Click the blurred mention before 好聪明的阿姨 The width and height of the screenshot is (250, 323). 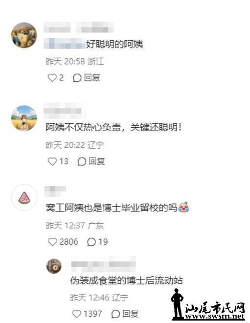pyautogui.click(x=65, y=44)
